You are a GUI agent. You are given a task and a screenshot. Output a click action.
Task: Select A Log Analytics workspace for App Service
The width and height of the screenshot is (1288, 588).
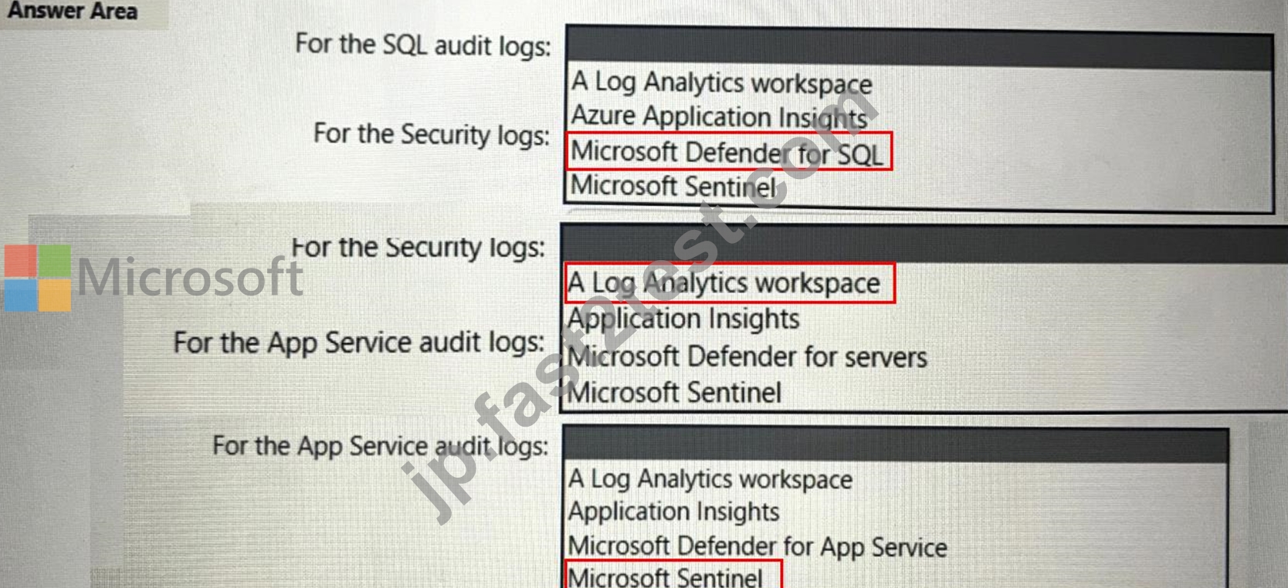[710, 479]
